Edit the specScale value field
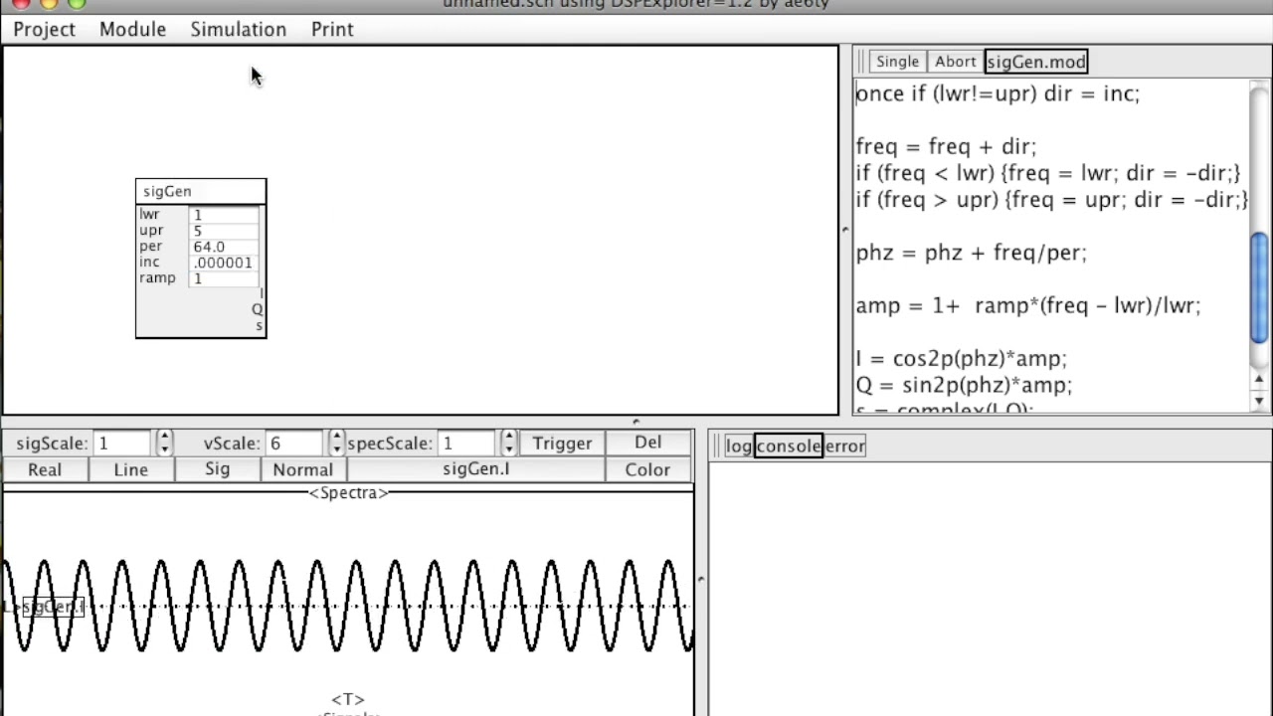Image resolution: width=1273 pixels, height=716 pixels. click(467, 443)
